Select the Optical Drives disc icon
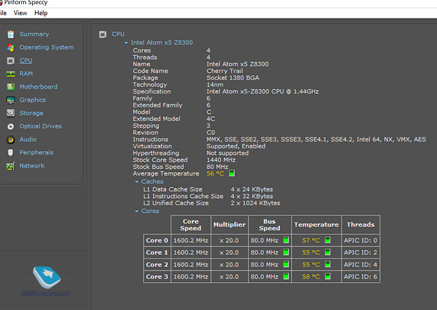Image resolution: width=437 pixels, height=310 pixels. 10,126
